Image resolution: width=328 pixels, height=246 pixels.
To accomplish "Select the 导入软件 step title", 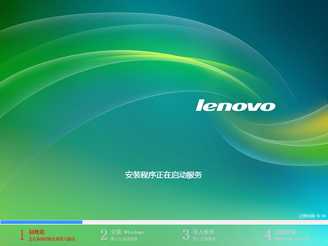I will (x=203, y=232).
